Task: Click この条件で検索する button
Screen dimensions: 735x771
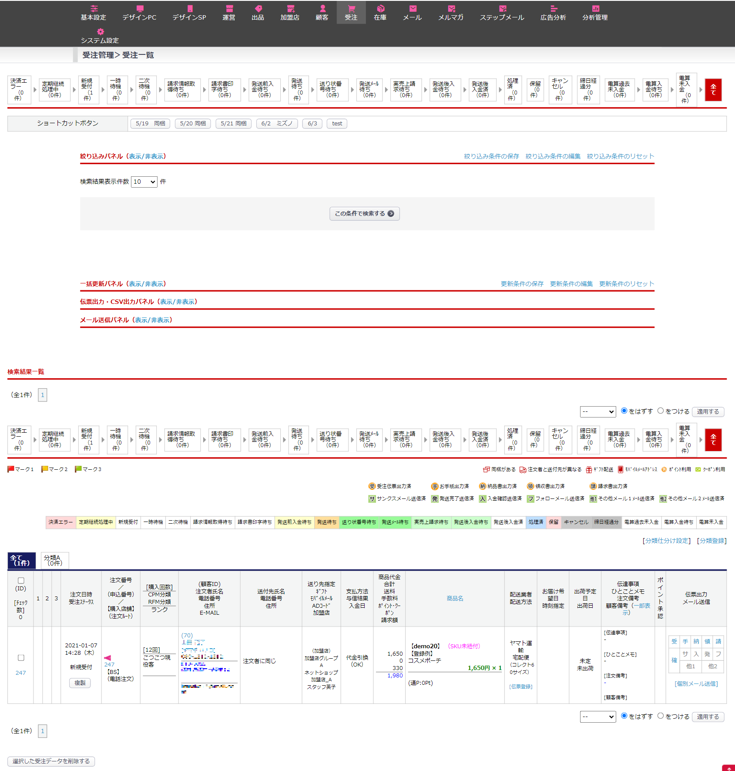Action: coord(365,214)
